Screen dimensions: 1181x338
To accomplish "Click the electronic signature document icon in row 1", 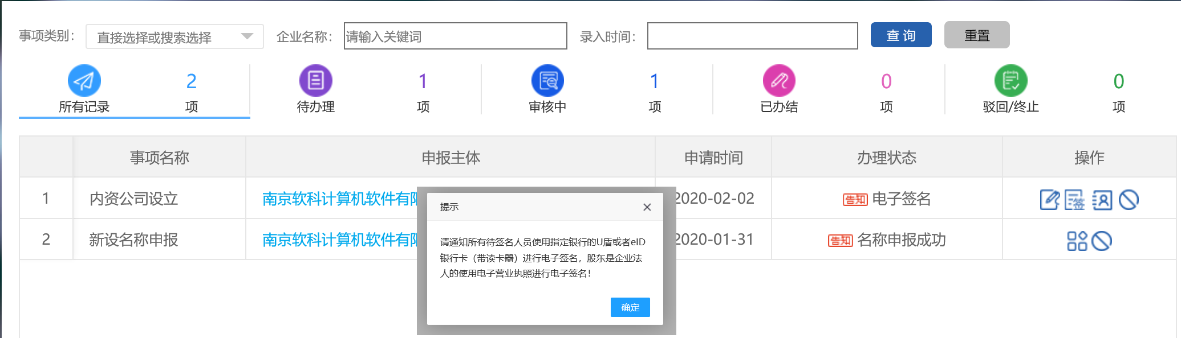I will tap(1075, 200).
